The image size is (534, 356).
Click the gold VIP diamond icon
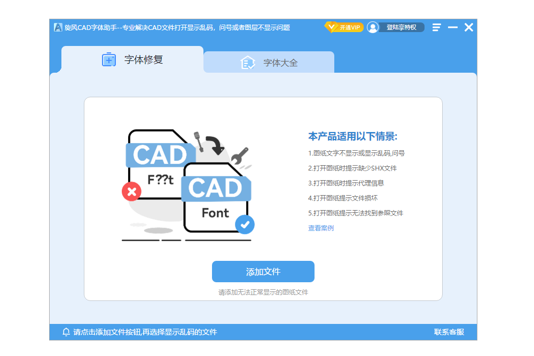point(331,27)
